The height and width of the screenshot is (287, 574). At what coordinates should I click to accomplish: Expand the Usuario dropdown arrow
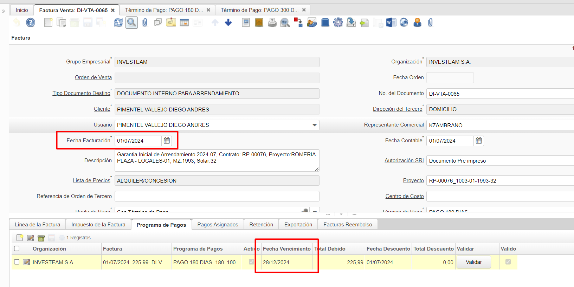tap(314, 125)
